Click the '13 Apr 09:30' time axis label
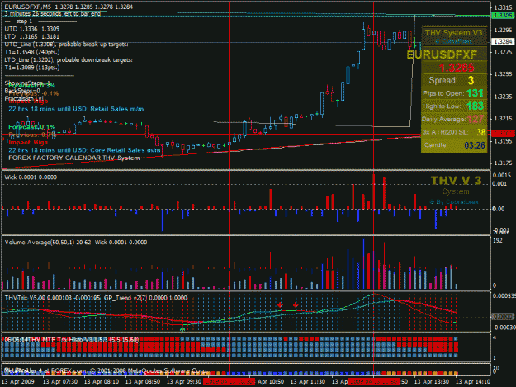Screen dimensions: 516x387 click(184, 382)
